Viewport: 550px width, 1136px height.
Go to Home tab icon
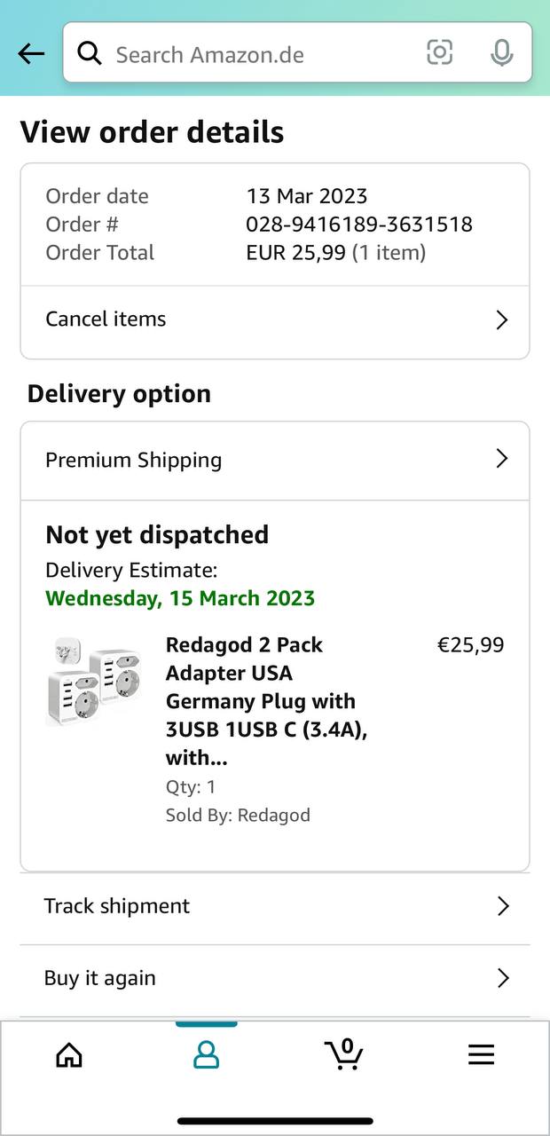(x=68, y=1054)
